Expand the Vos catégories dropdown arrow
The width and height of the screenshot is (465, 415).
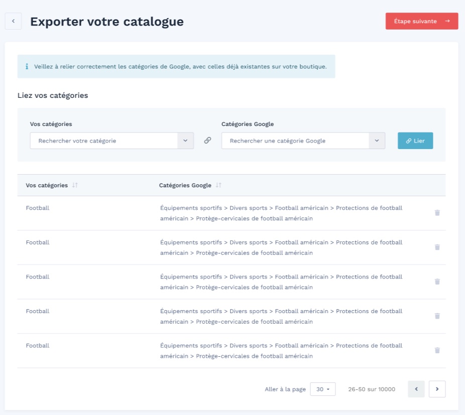click(x=185, y=141)
